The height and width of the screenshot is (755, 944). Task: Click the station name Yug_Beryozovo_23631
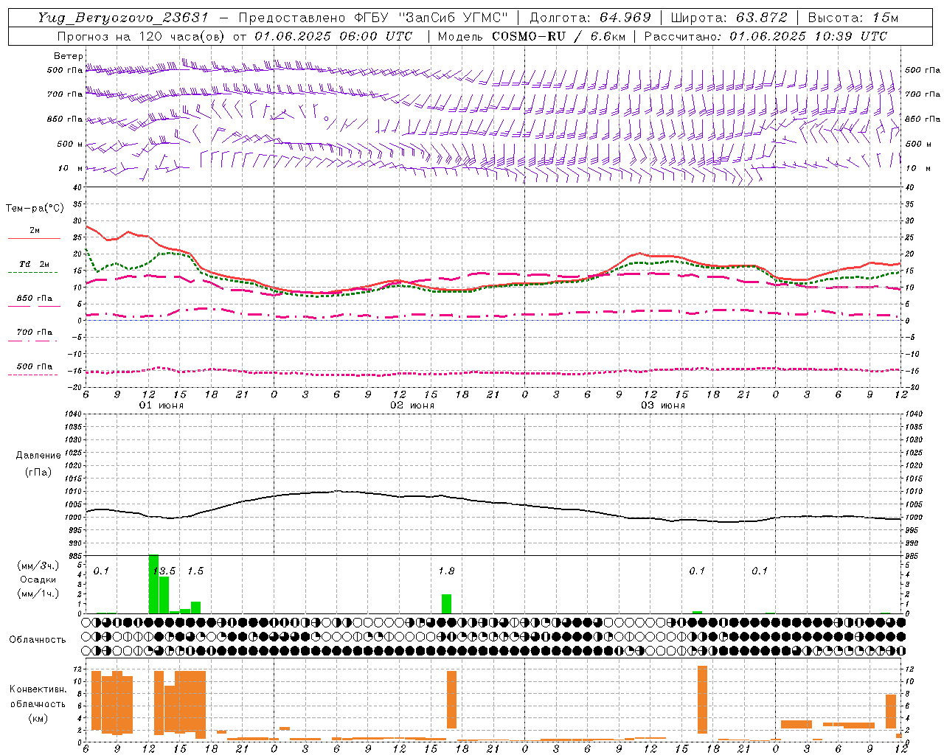point(123,18)
